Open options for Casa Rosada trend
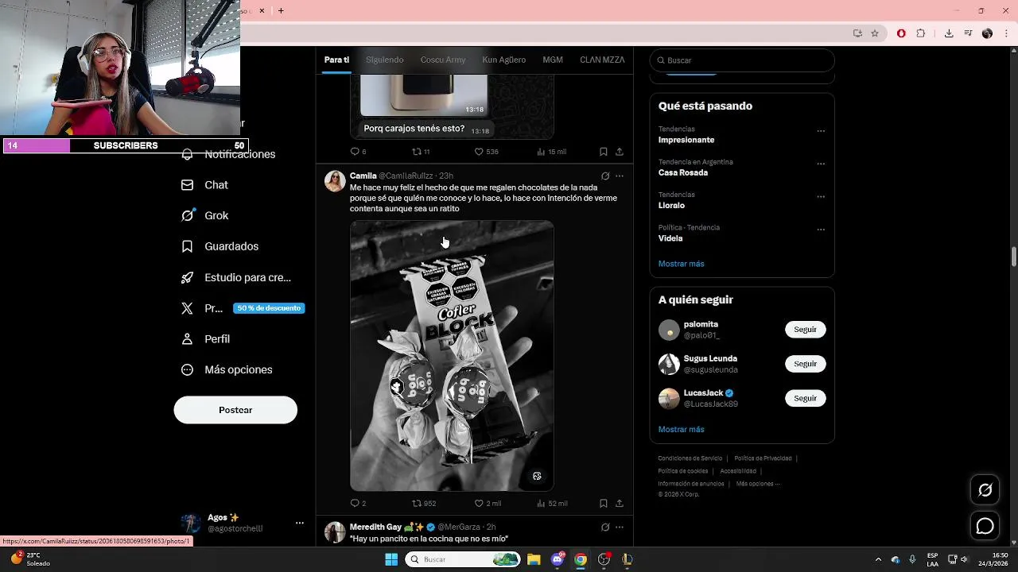Image resolution: width=1018 pixels, height=572 pixels. tap(821, 164)
